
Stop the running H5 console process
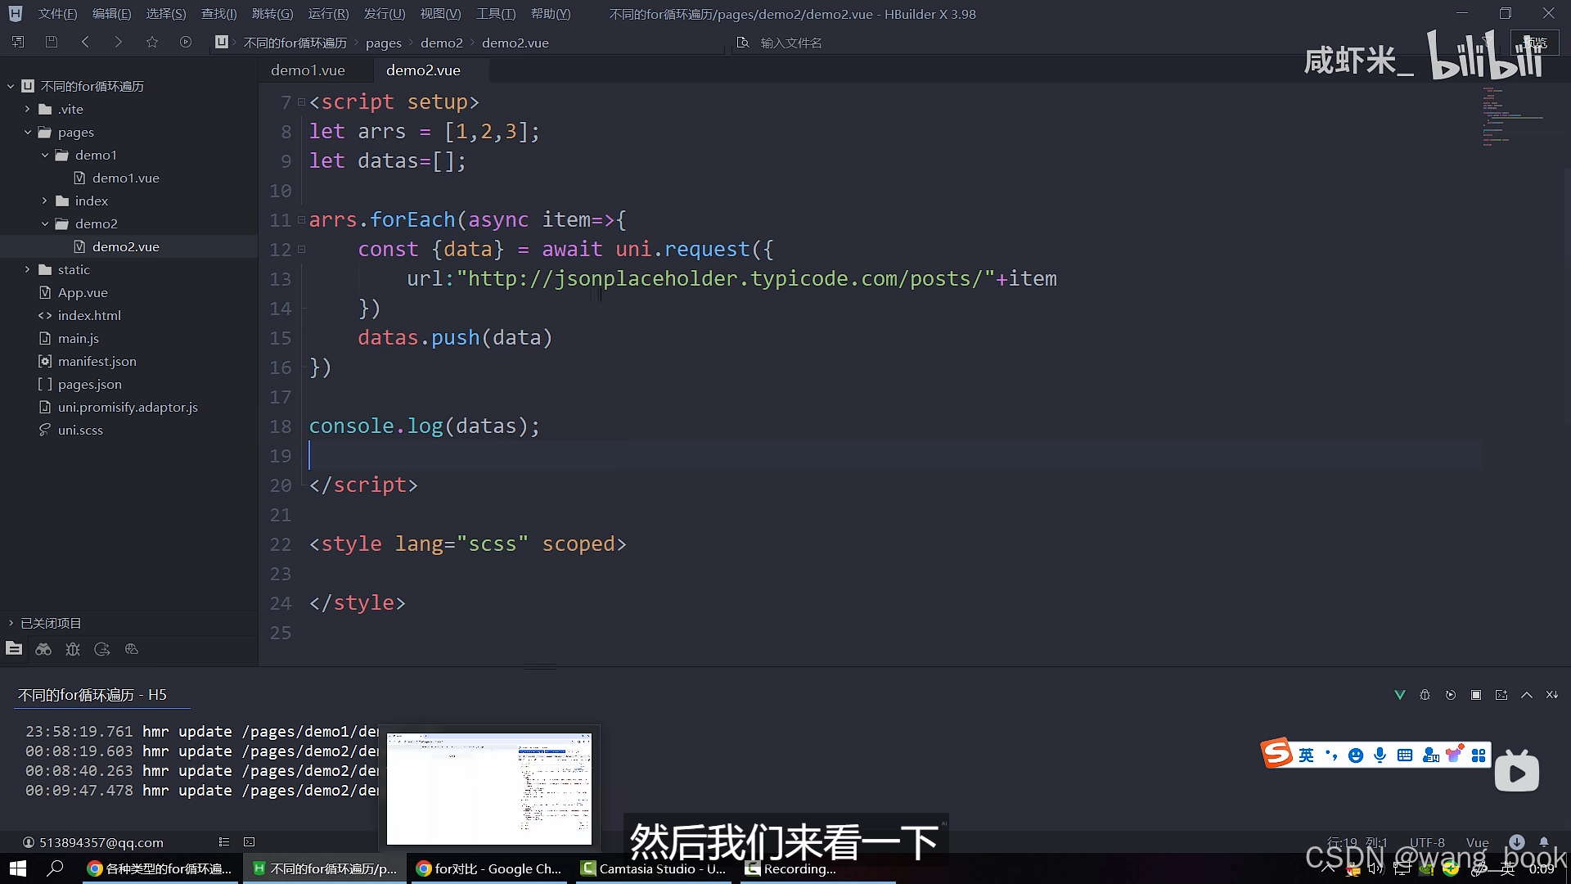(x=1476, y=695)
